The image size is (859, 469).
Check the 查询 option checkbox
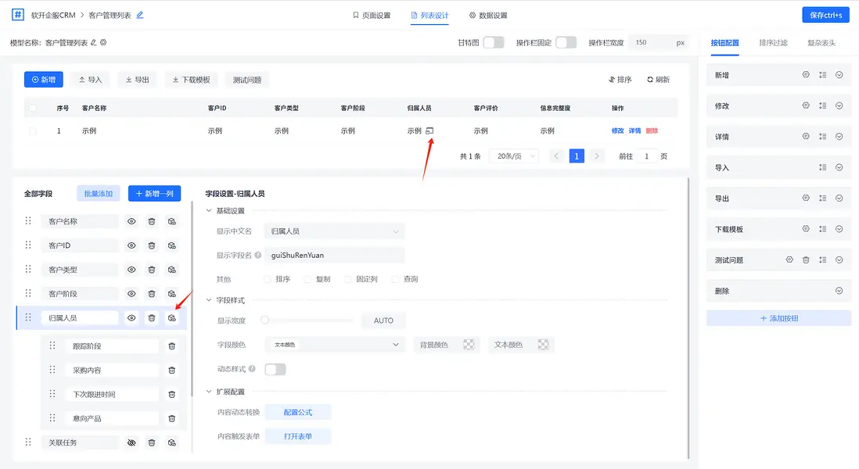point(395,279)
